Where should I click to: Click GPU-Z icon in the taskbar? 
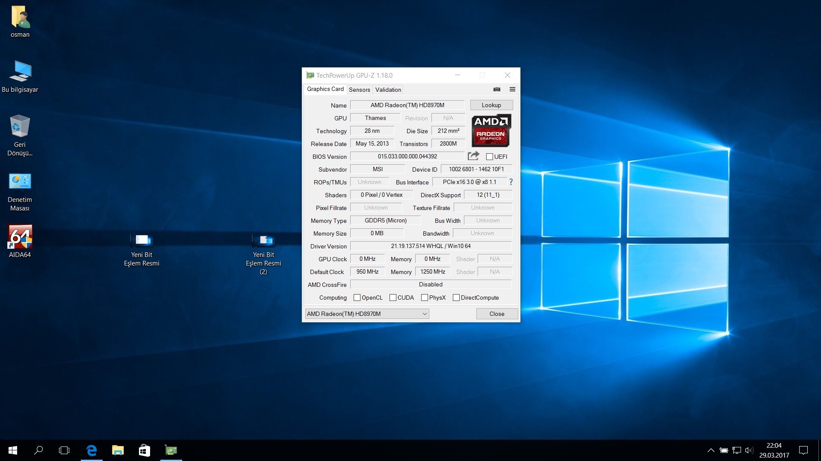click(x=171, y=450)
